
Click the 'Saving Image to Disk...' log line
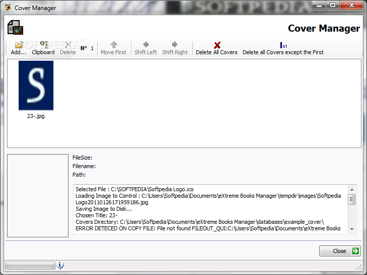(104, 209)
